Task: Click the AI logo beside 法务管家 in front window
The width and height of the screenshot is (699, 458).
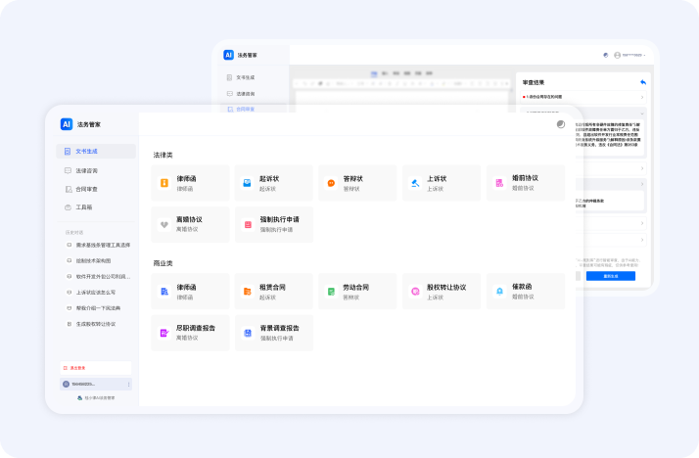Action: [x=67, y=124]
